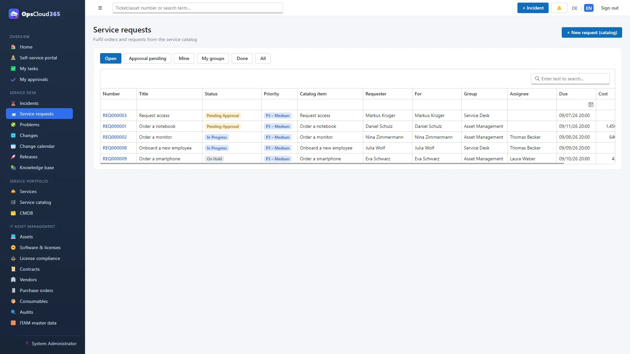Screen dimensions: 630x354
Task: Sort by the Status column header
Action: tap(232, 94)
